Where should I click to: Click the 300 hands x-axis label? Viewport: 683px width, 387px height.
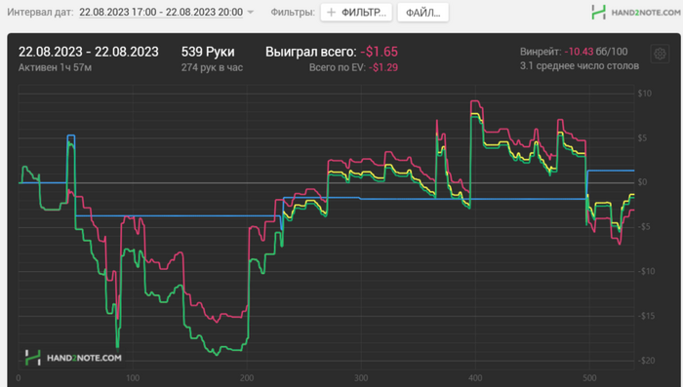click(x=361, y=378)
